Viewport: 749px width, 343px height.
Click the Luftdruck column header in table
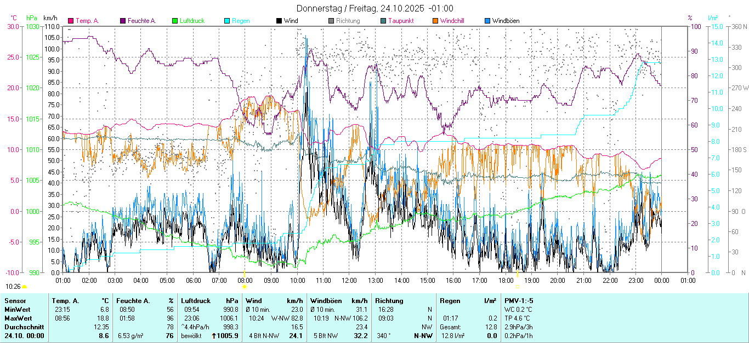point(196,300)
